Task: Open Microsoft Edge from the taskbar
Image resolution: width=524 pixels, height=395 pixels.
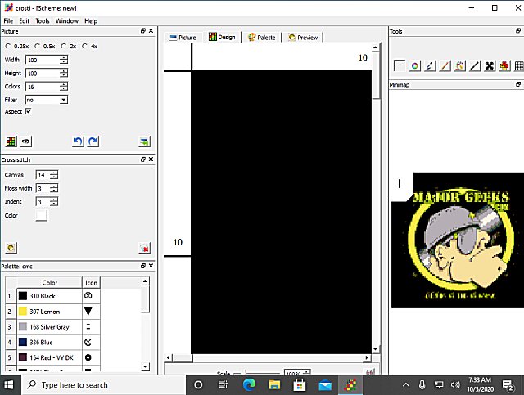Action: pos(249,385)
